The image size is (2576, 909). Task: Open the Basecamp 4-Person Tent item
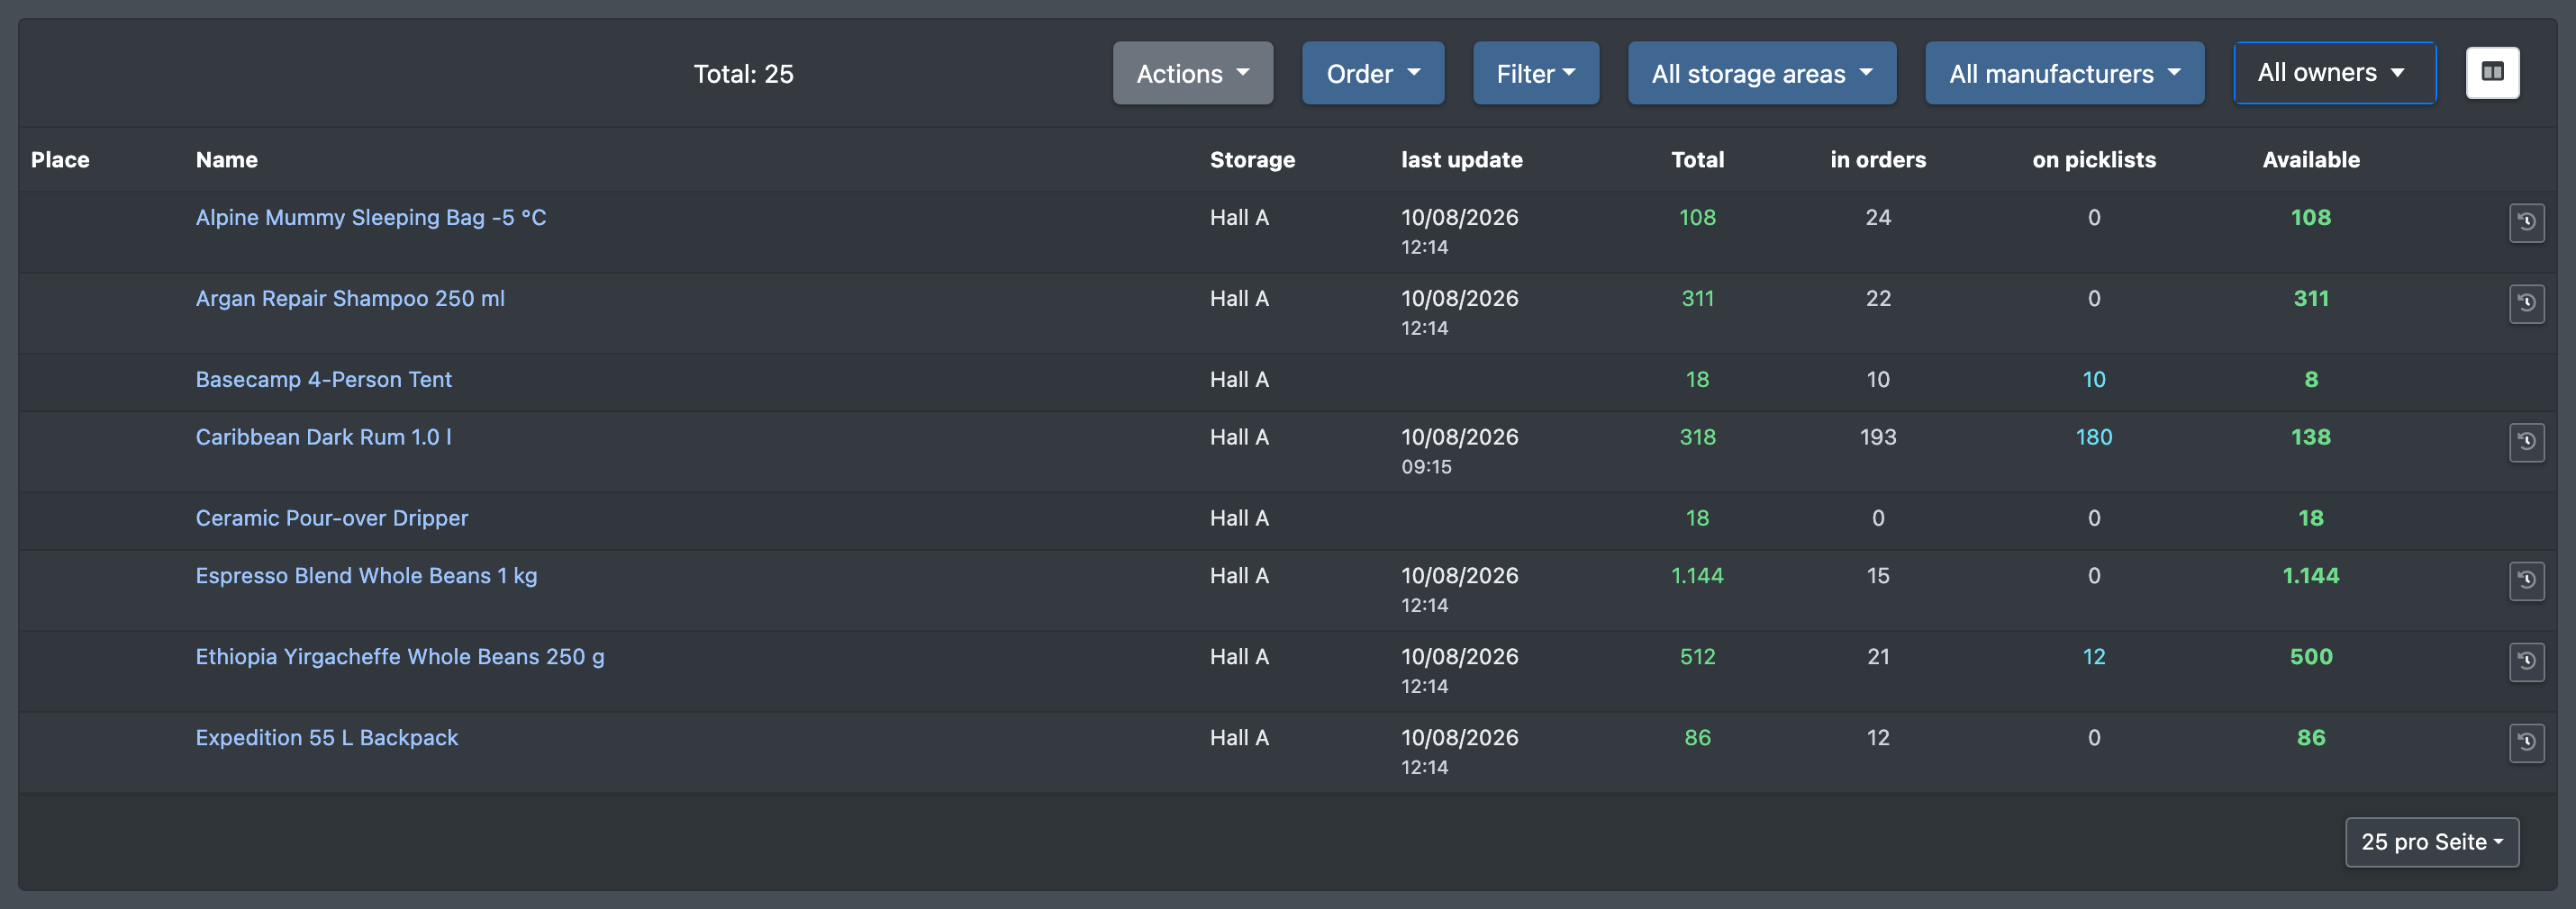click(x=324, y=379)
